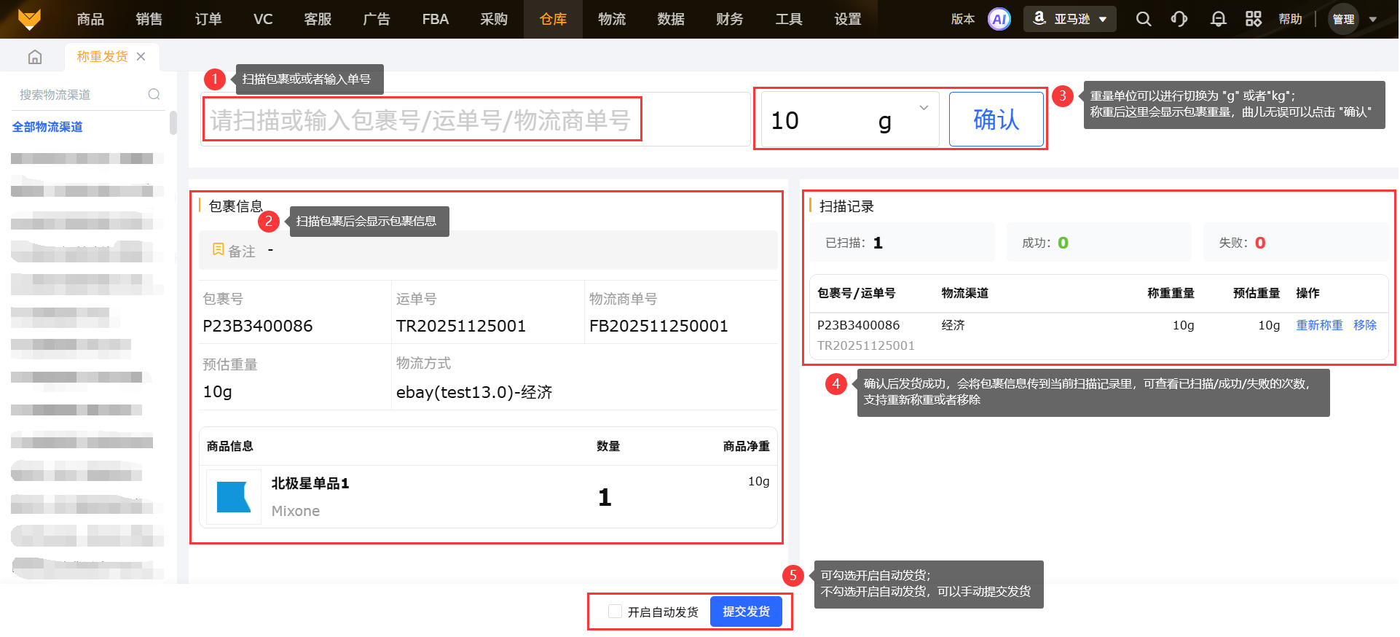The width and height of the screenshot is (1400, 637).
Task: Open the global search icon
Action: coord(1144,20)
